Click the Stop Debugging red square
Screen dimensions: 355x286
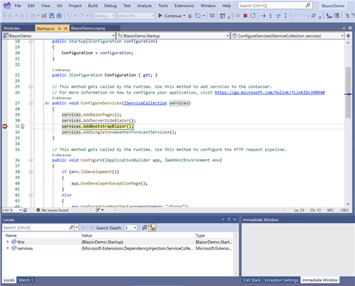click(246, 16)
